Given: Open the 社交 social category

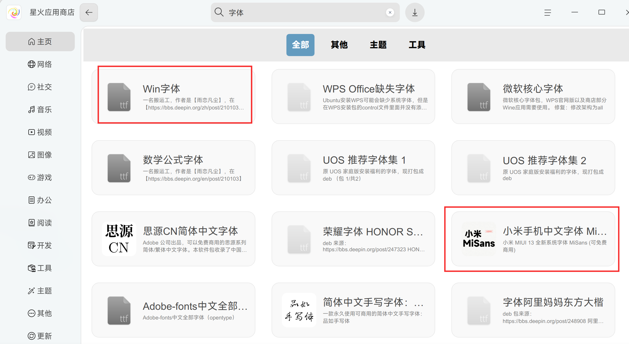Looking at the screenshot, I should pos(40,87).
